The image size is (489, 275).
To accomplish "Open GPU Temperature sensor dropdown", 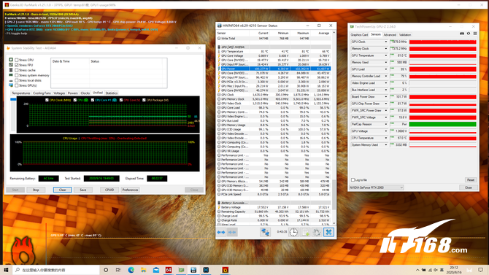I will click(x=386, y=55).
